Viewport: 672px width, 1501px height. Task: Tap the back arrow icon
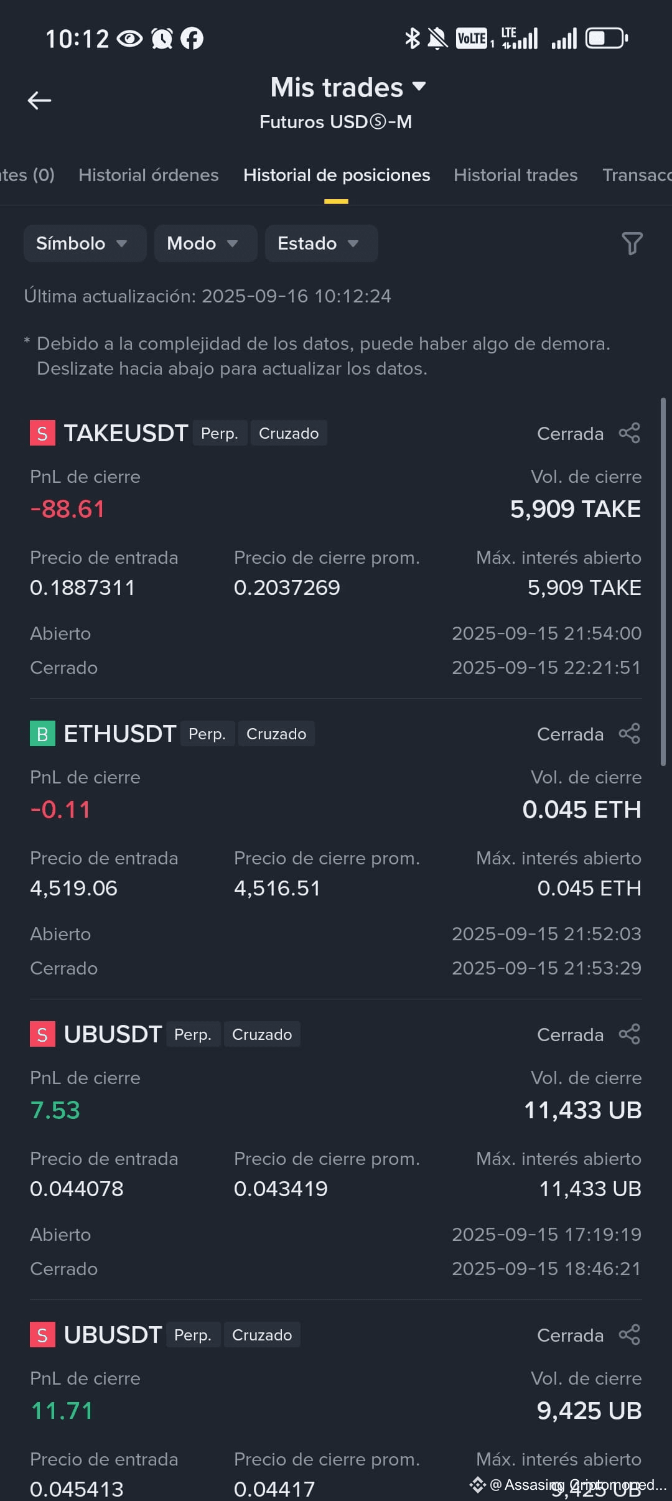click(x=39, y=100)
